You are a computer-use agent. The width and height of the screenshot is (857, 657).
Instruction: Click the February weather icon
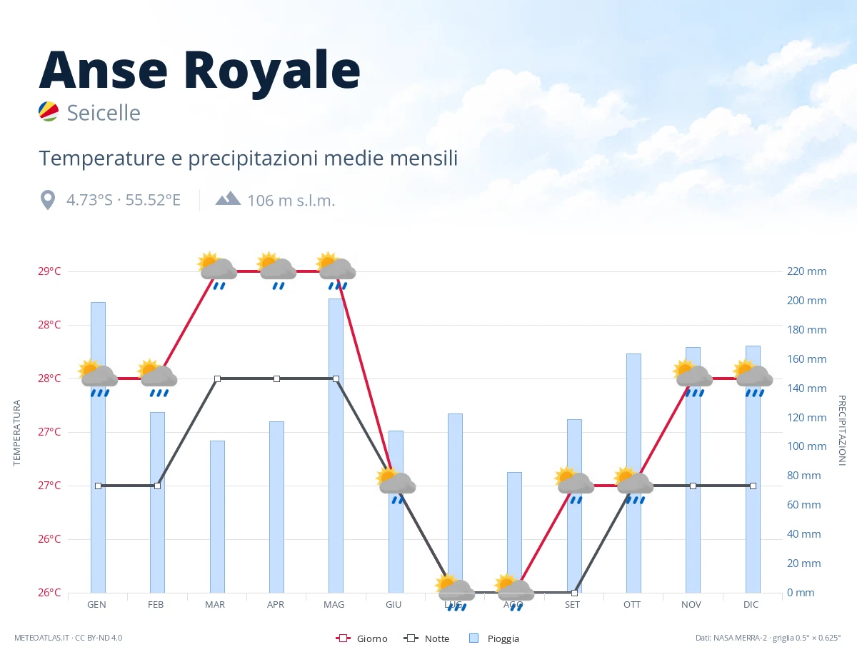pos(158,378)
